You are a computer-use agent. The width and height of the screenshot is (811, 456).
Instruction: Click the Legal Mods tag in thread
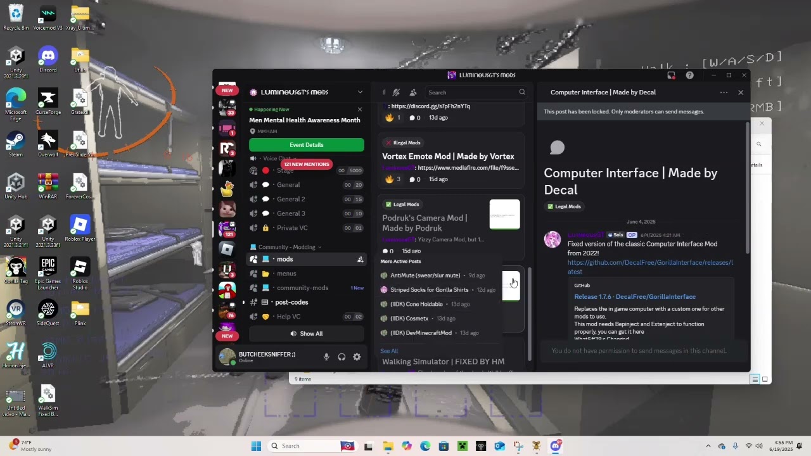(x=564, y=206)
